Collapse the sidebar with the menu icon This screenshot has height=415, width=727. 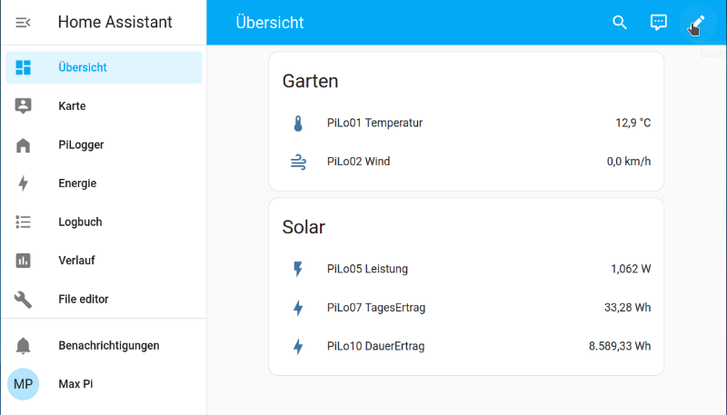tap(24, 23)
